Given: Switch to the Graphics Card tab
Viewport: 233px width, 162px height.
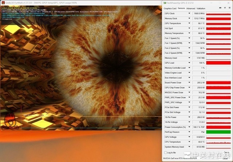Looking at the screenshot, I should [x=170, y=8].
